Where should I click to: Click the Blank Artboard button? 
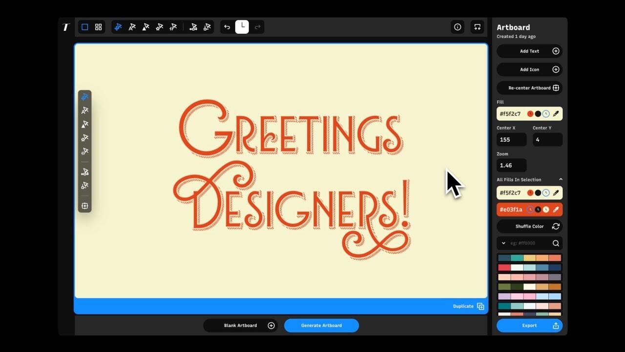pyautogui.click(x=240, y=326)
